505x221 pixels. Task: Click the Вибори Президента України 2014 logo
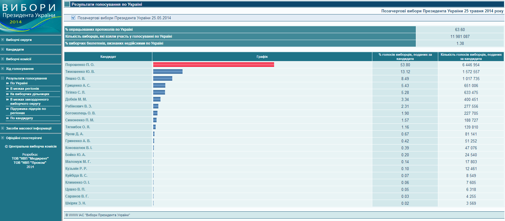(31, 16)
